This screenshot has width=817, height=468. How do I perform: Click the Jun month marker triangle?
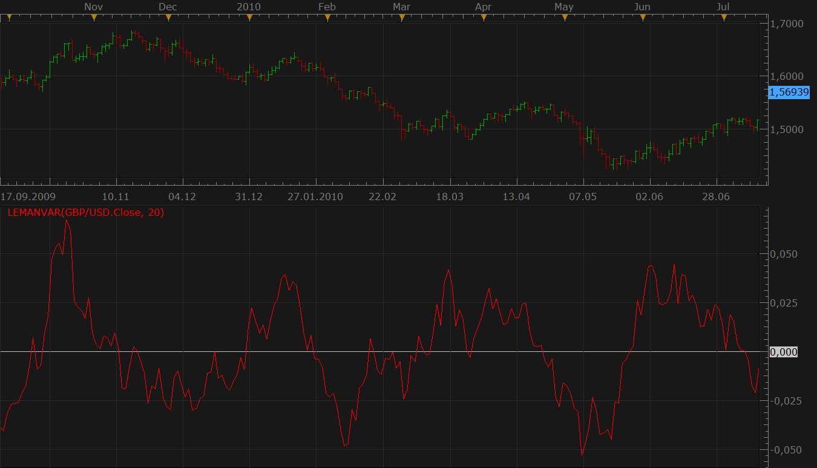click(643, 18)
